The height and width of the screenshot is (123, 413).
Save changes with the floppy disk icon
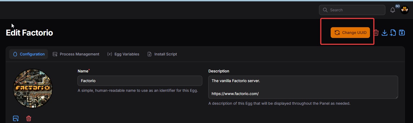point(402,33)
